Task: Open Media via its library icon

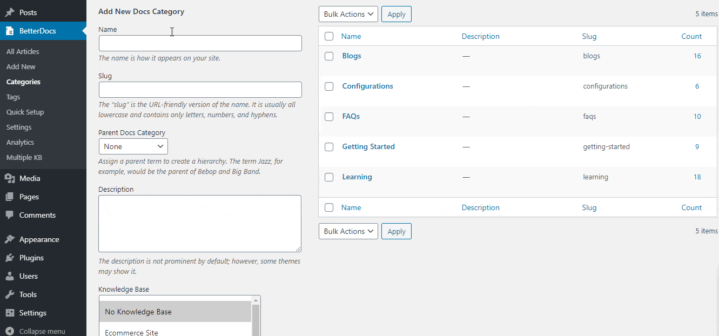Action: click(9, 178)
